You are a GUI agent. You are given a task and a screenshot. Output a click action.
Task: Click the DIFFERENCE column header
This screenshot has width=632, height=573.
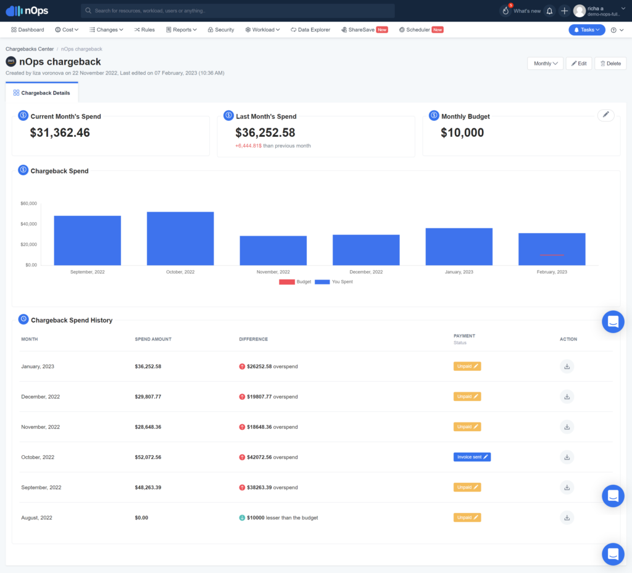pos(253,339)
